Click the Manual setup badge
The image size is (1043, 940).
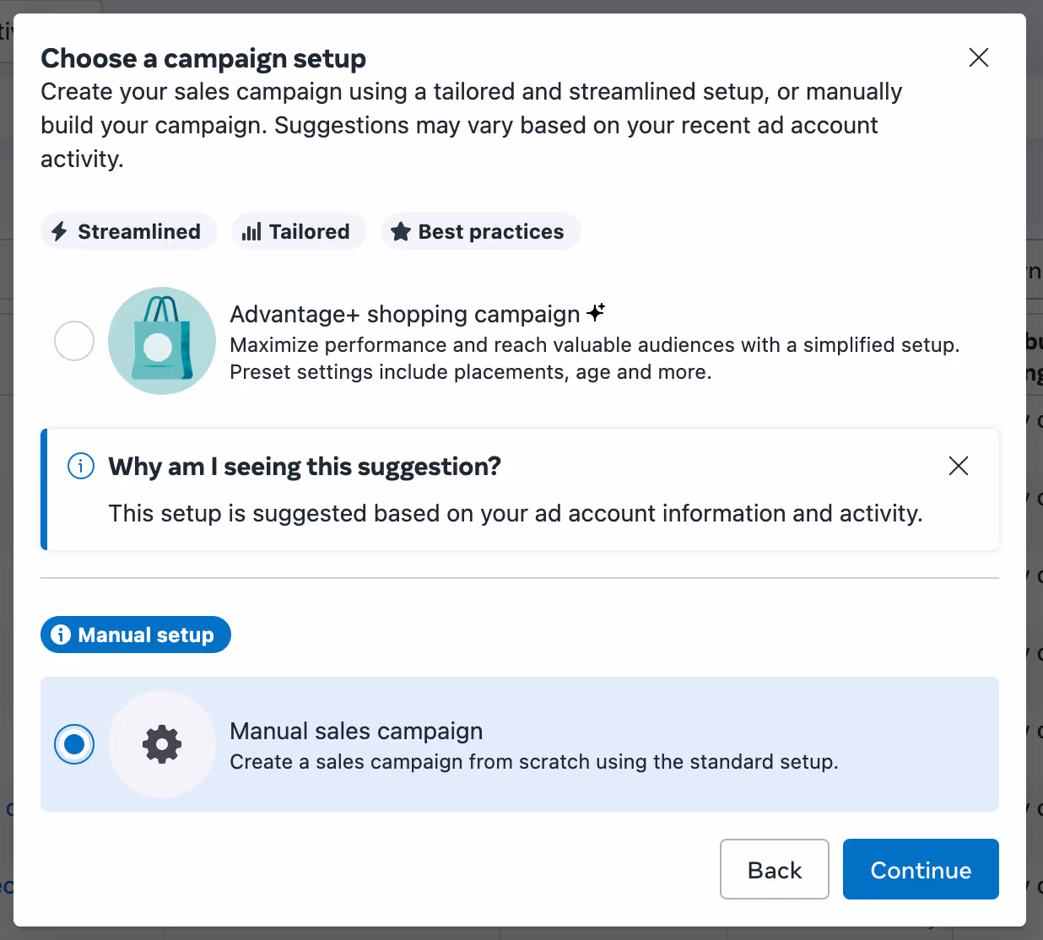point(136,635)
